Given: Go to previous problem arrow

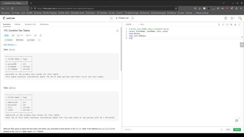Looking at the screenshot, I should point(111,18).
